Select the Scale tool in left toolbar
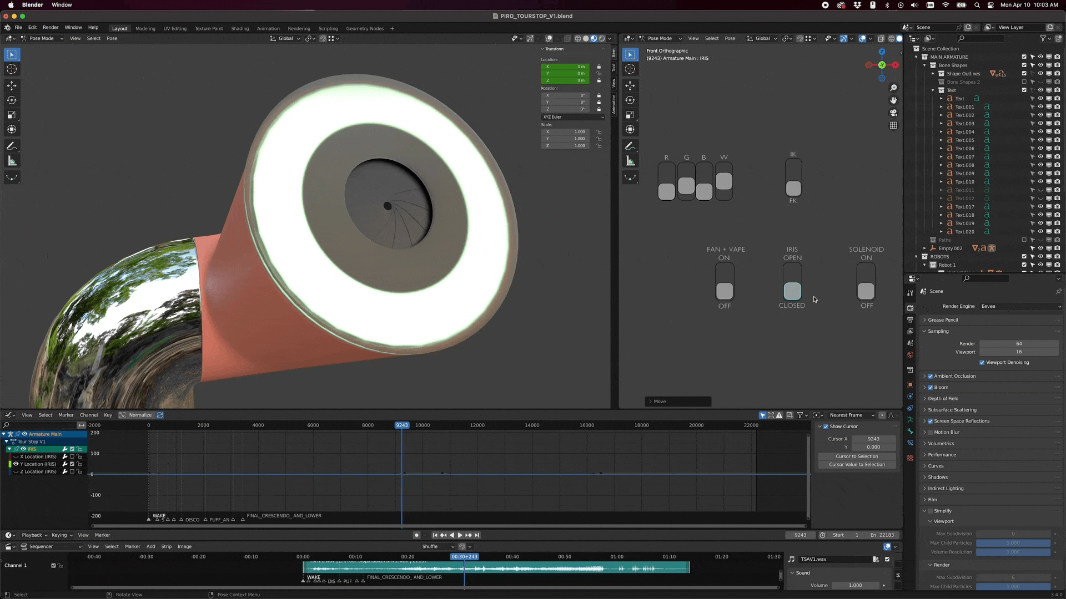The image size is (1066, 599). [12, 115]
